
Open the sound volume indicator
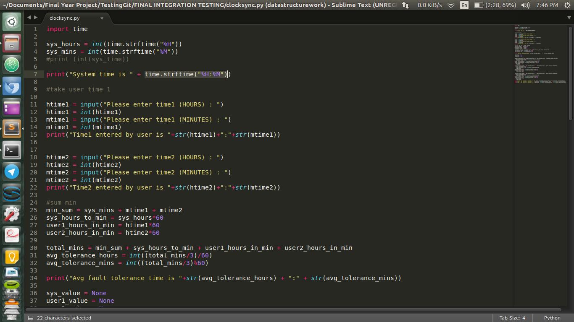(525, 5)
